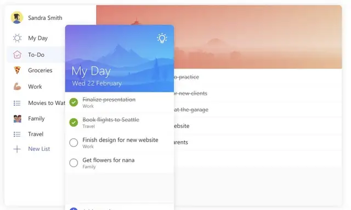Select the Family list label
The image size is (351, 210).
pos(36,119)
